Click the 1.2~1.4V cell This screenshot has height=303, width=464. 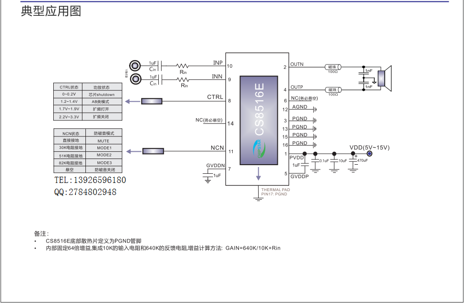69,102
